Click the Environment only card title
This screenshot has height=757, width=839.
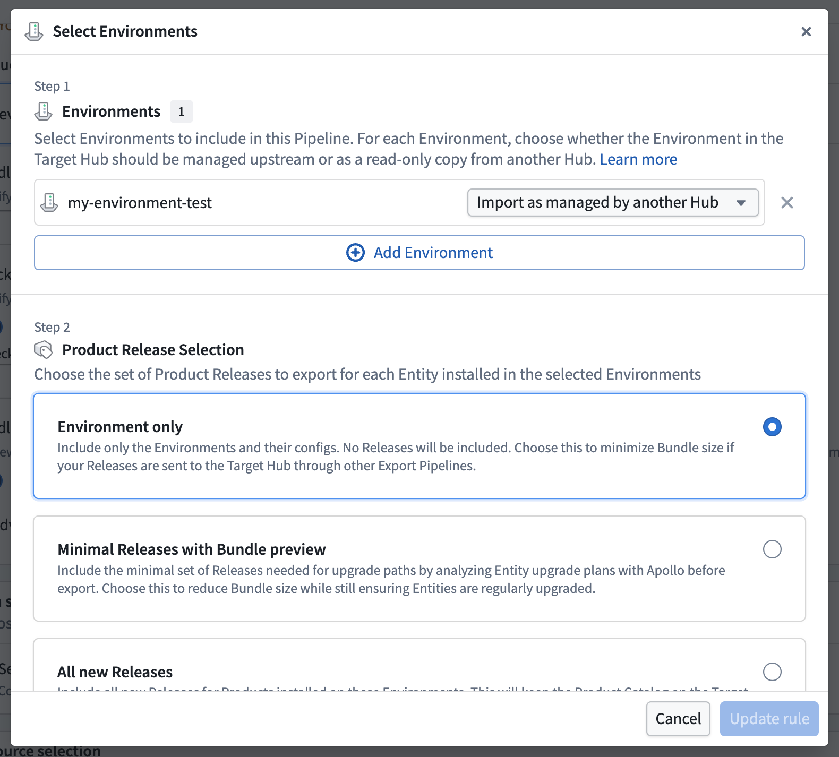pyautogui.click(x=120, y=427)
